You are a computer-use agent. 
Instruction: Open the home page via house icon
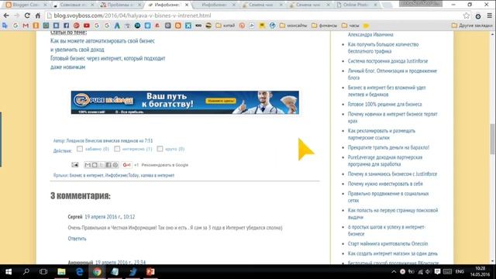(38, 15)
